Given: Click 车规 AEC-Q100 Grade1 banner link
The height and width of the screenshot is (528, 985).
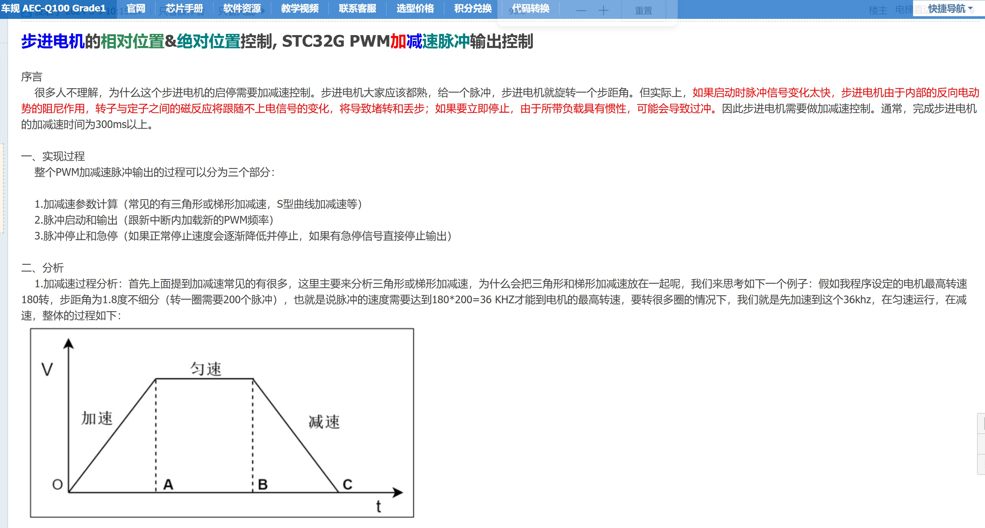Looking at the screenshot, I should (x=54, y=9).
